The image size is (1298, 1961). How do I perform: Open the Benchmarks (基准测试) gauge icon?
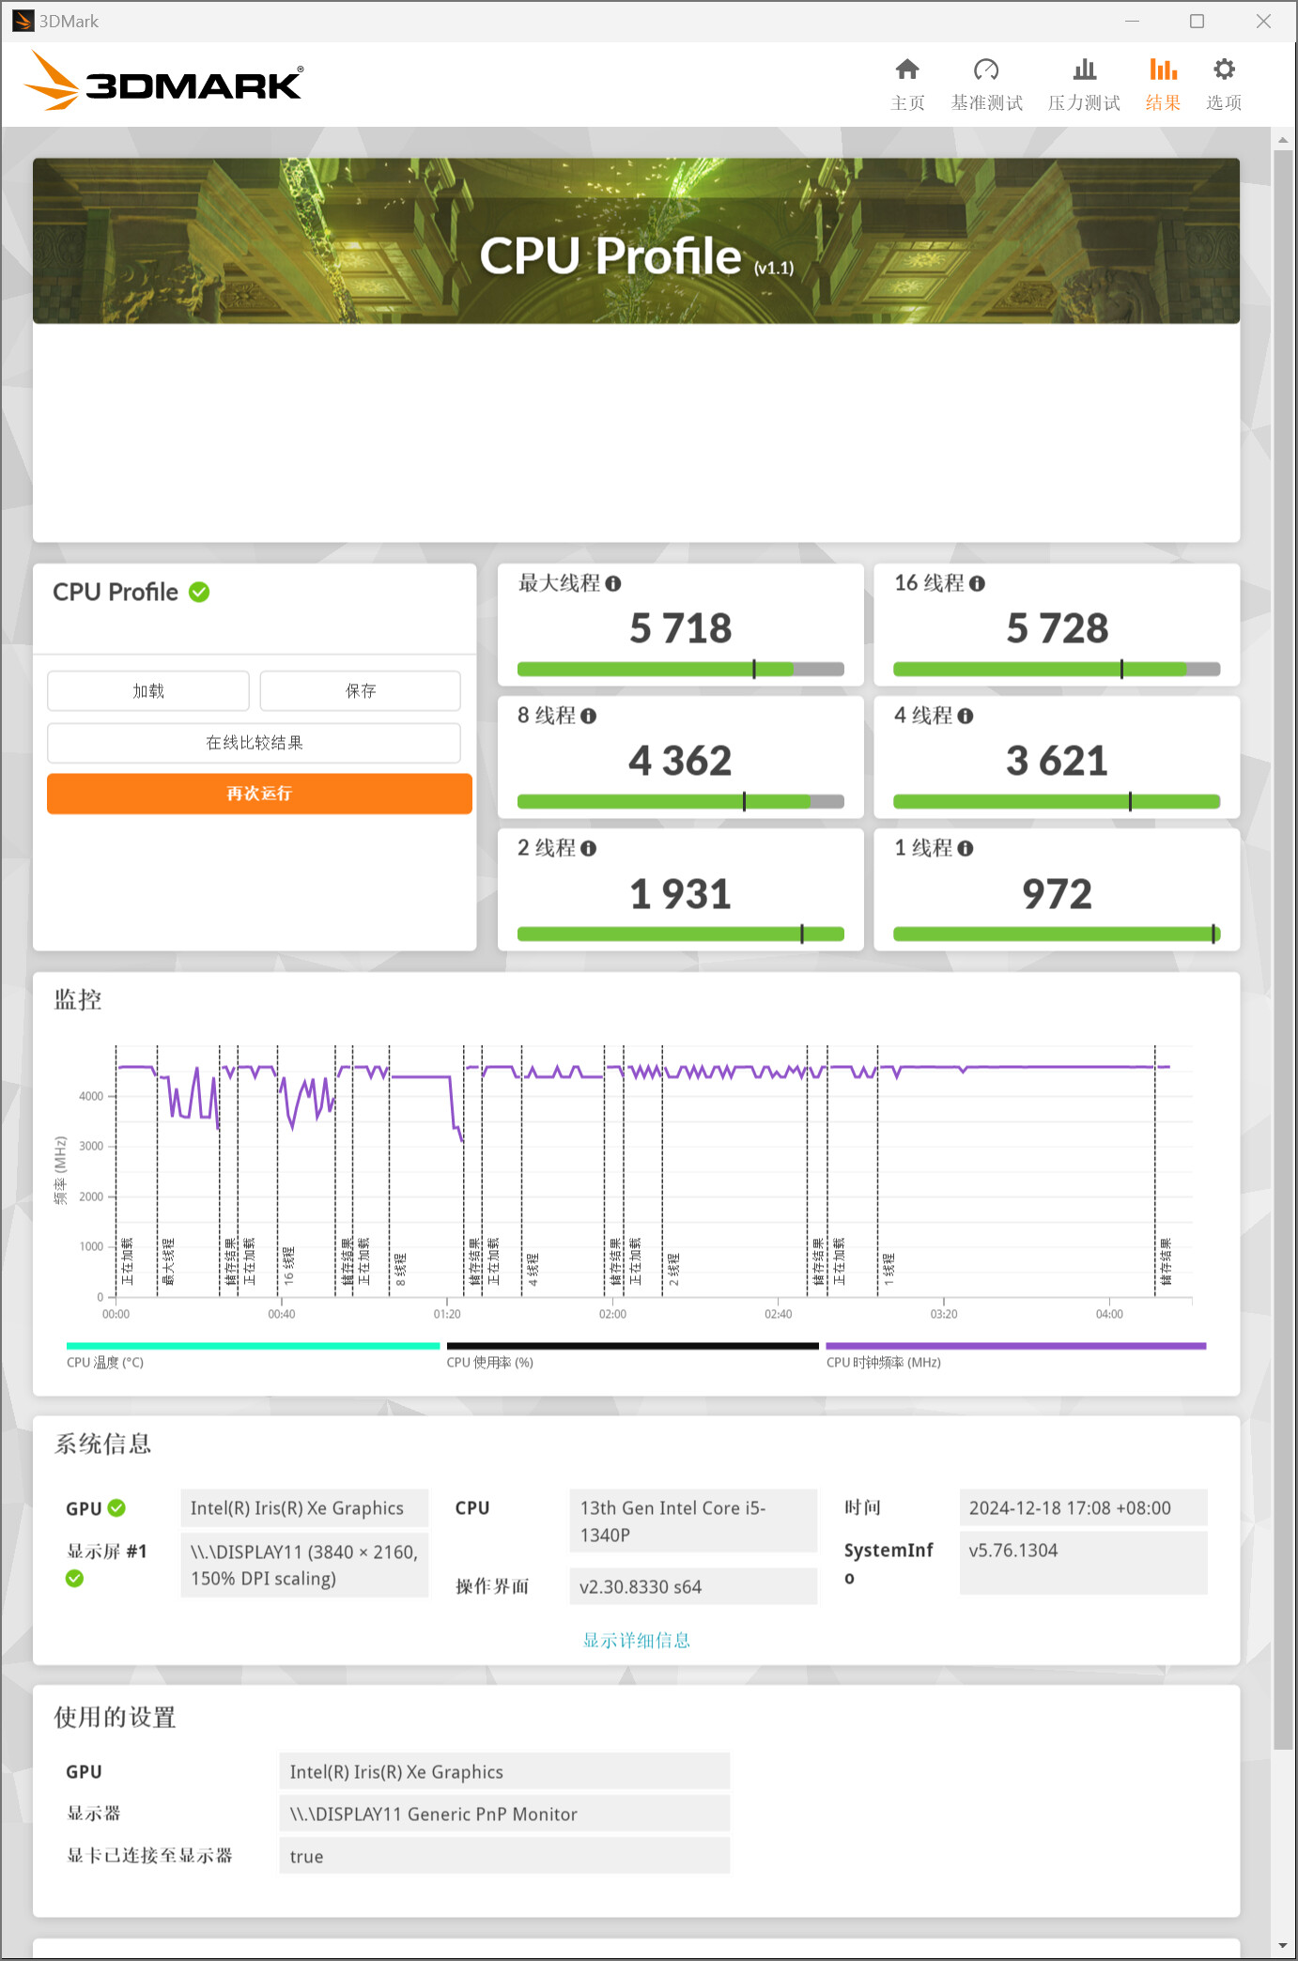pyautogui.click(x=985, y=70)
